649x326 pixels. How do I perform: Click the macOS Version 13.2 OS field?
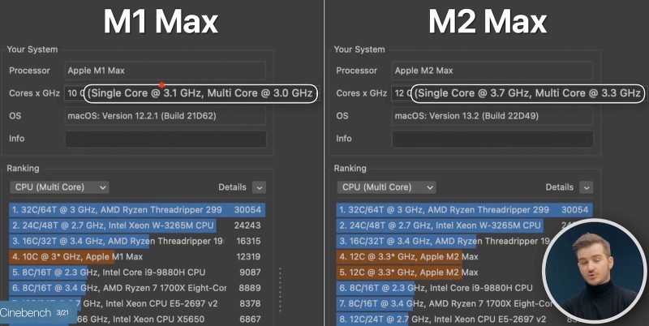pos(492,116)
